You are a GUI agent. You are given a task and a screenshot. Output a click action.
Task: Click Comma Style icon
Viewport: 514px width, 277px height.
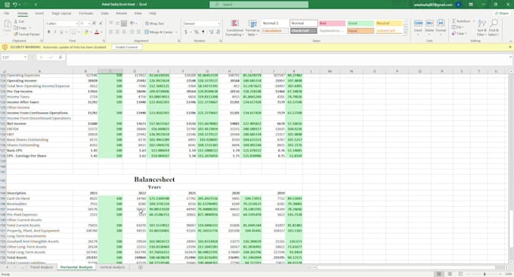pyautogui.click(x=203, y=32)
